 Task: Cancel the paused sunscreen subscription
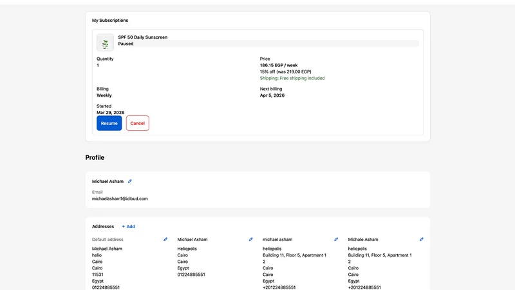tap(137, 123)
